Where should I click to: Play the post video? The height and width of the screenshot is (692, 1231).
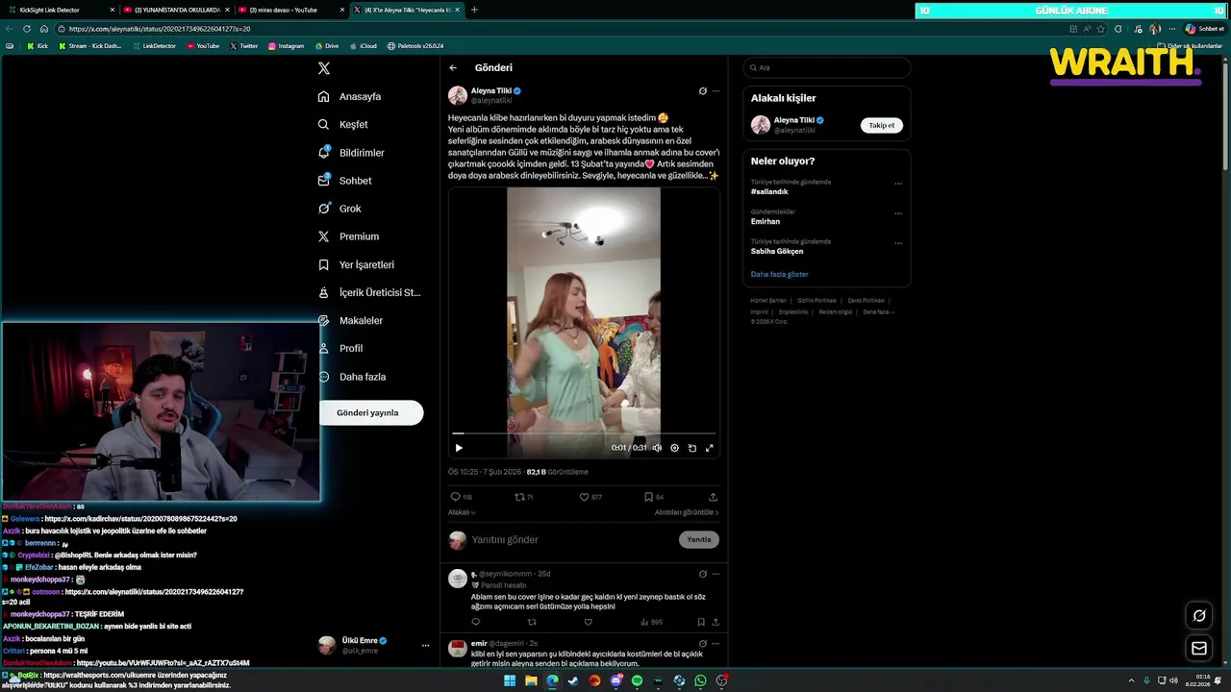459,448
